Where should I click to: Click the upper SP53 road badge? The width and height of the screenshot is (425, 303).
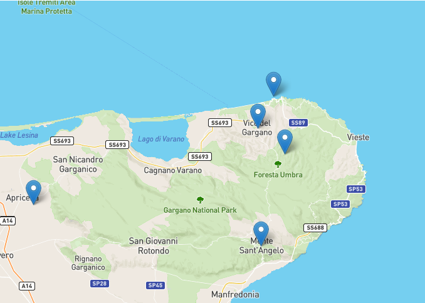[x=356, y=189]
